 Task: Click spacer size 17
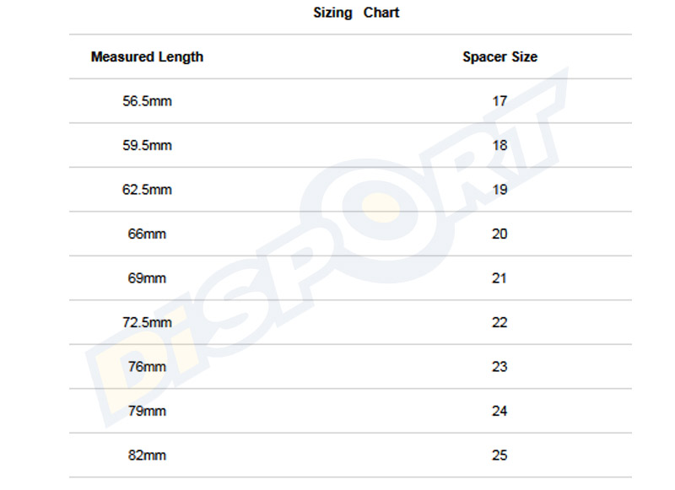pyautogui.click(x=499, y=101)
